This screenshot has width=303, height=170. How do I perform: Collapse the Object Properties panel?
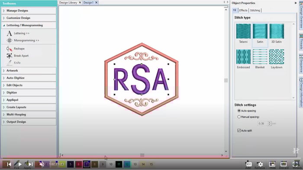tap(295, 3)
